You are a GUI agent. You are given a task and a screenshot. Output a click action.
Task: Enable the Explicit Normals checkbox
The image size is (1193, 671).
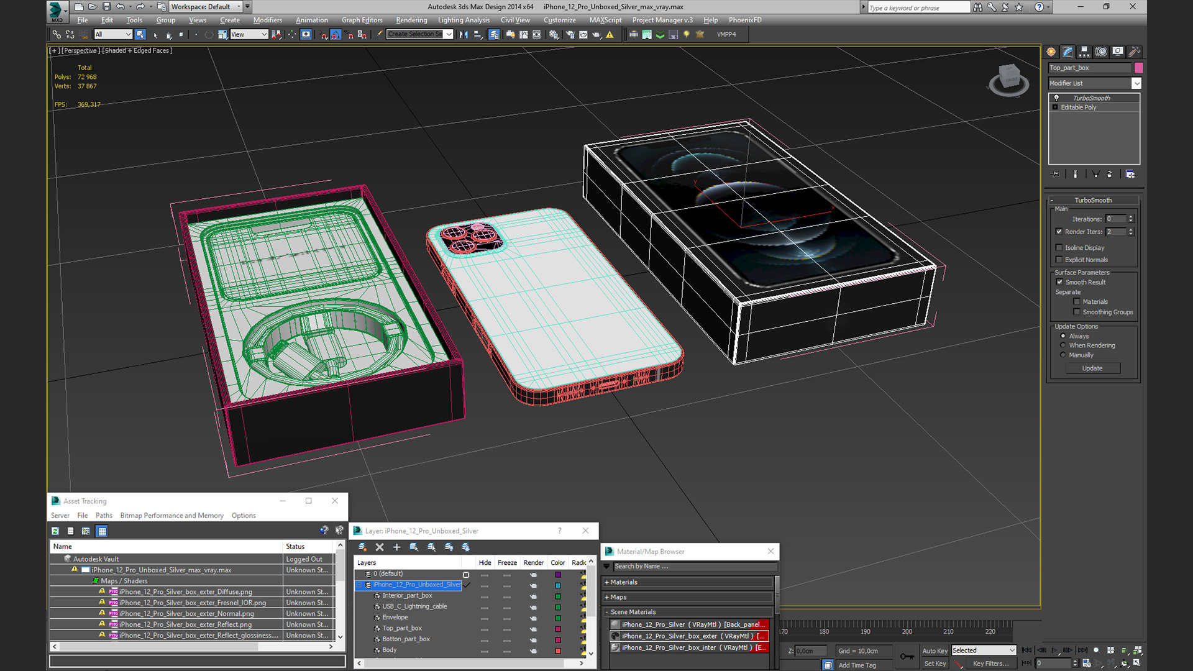tap(1059, 260)
